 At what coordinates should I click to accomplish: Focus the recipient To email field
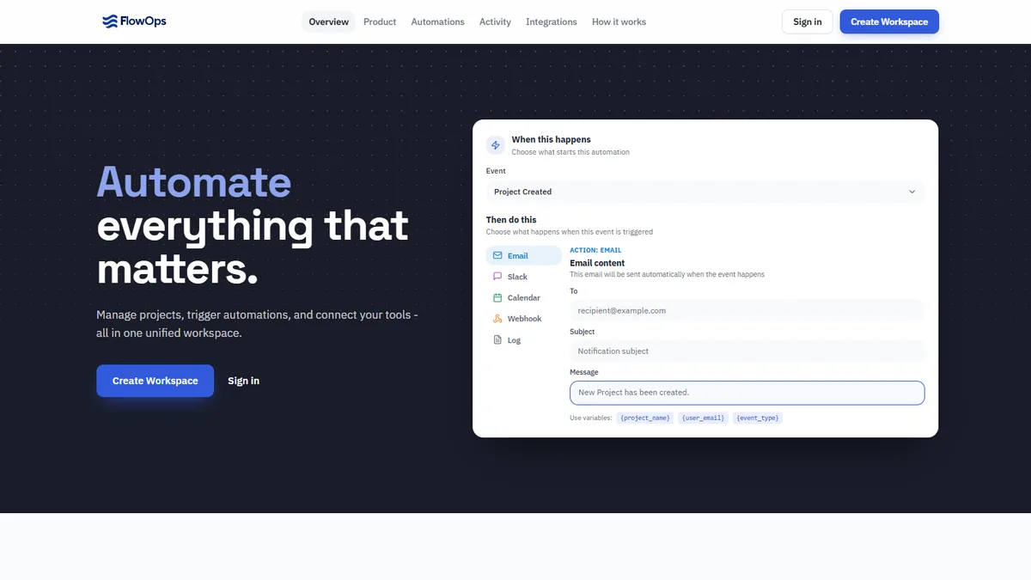coord(747,310)
